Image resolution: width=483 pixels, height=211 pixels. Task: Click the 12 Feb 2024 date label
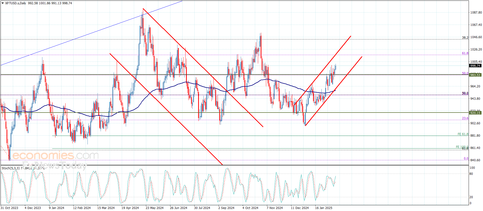tap(82, 208)
